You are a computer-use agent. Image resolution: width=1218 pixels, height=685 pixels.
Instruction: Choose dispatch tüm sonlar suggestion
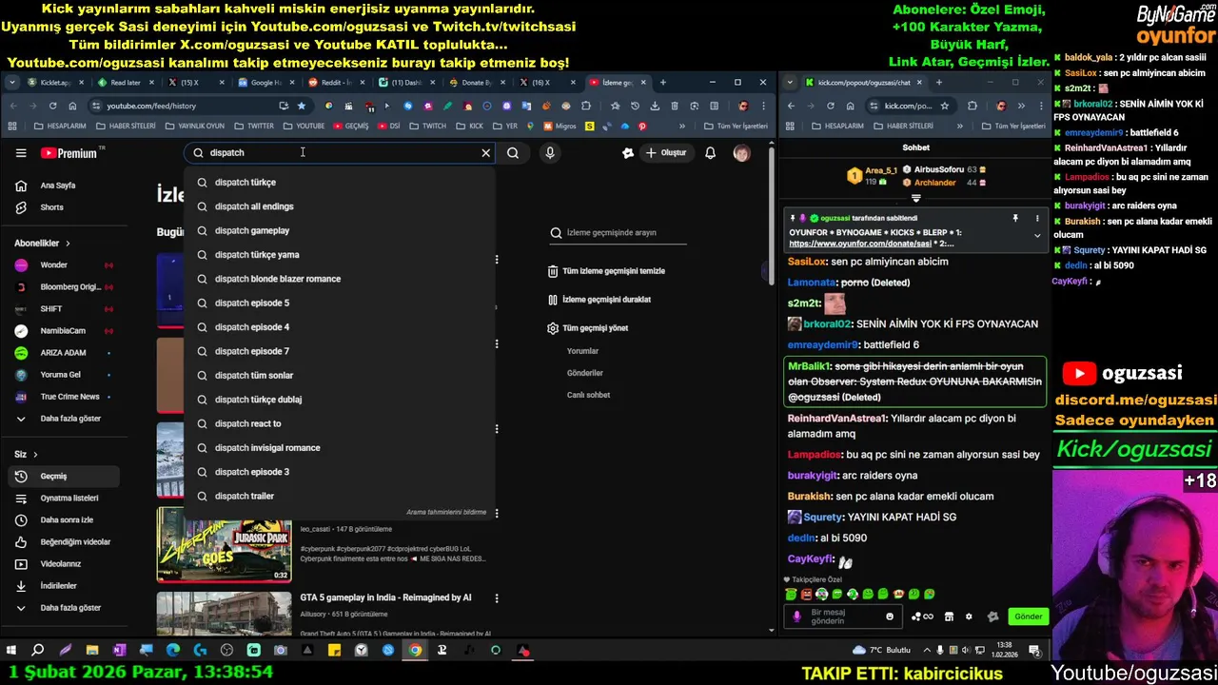(341, 375)
